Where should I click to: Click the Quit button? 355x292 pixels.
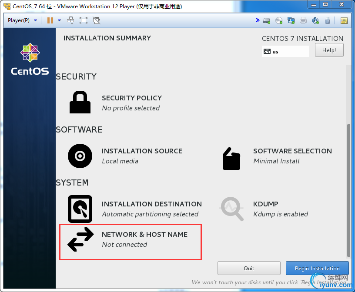tap(249, 268)
